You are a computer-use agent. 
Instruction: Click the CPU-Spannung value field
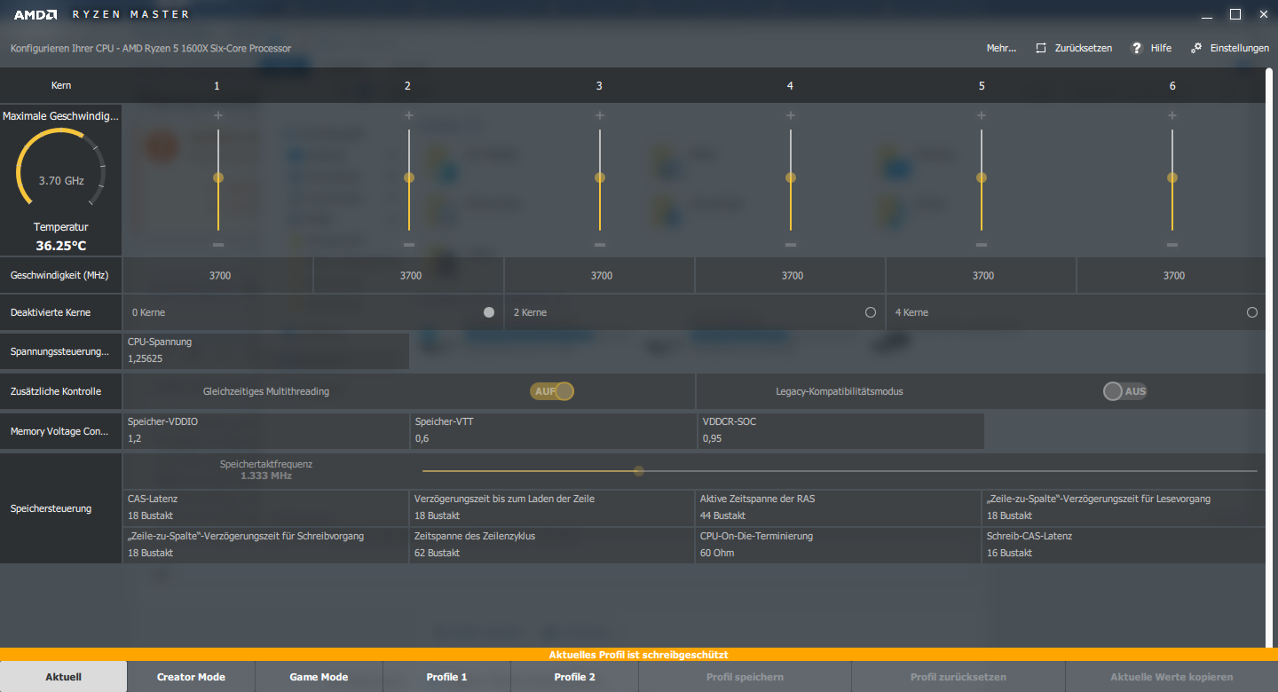point(266,350)
